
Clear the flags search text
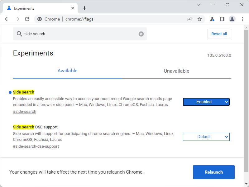pyautogui.click(x=141, y=34)
